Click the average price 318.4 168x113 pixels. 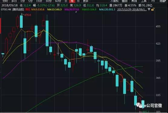(x=103, y=5)
